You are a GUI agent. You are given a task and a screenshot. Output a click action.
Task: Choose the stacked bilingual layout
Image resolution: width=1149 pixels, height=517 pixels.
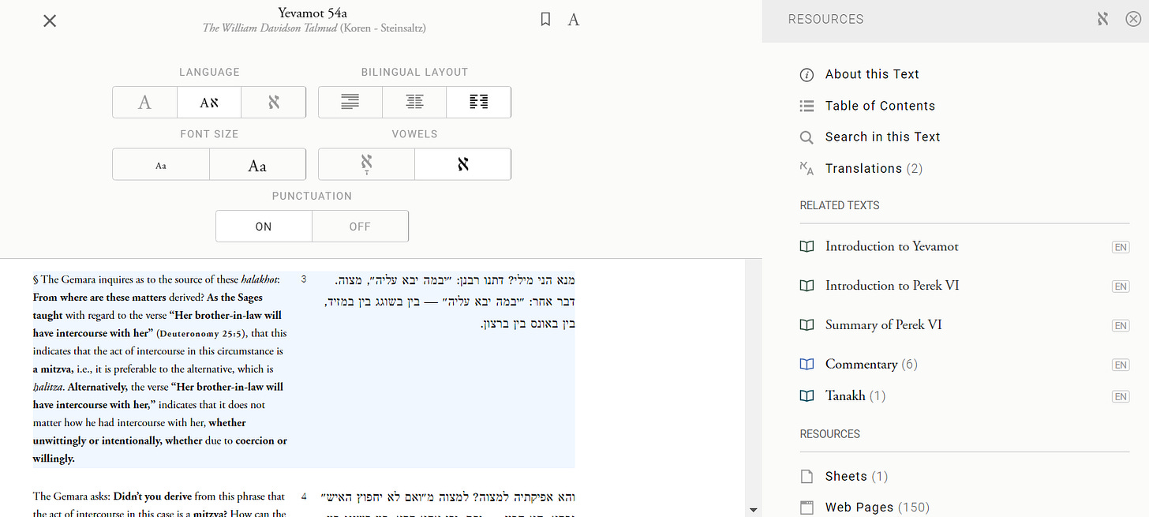(350, 102)
